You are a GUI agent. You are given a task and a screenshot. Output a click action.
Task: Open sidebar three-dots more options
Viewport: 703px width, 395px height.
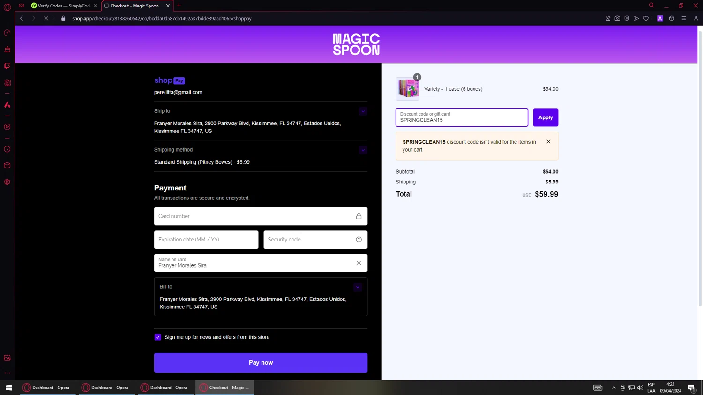[7, 373]
